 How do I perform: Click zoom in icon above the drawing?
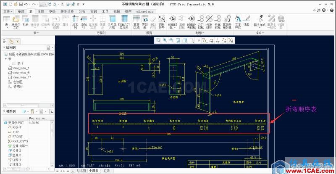[165, 40]
